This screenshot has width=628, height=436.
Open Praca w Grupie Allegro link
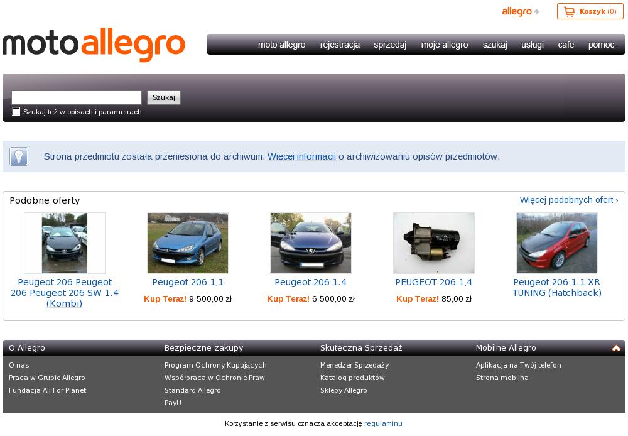click(47, 378)
